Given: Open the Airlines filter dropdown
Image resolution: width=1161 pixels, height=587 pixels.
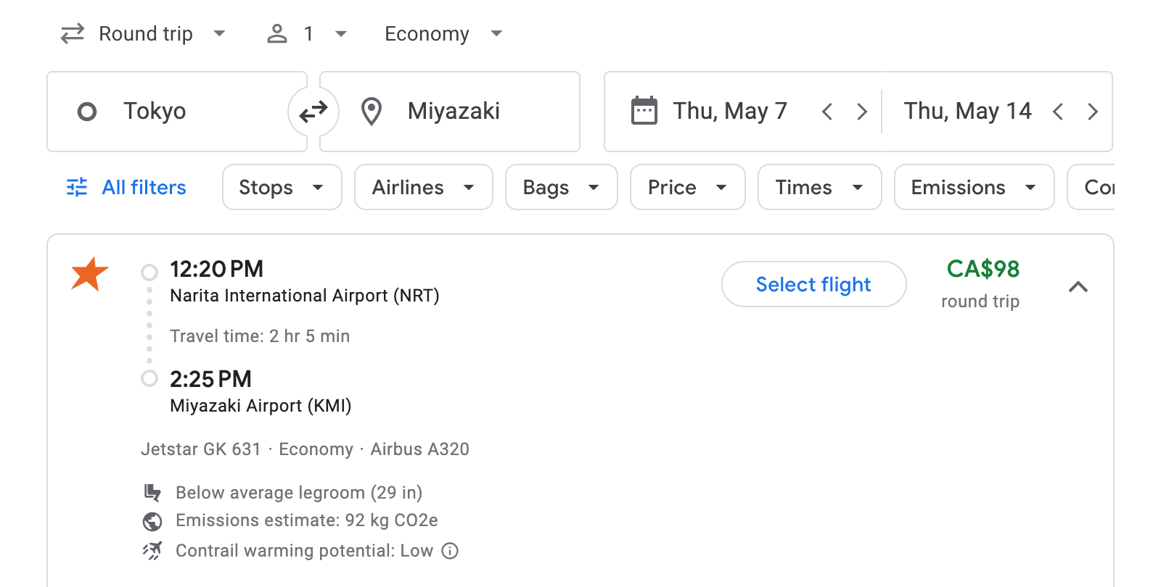Looking at the screenshot, I should [423, 187].
